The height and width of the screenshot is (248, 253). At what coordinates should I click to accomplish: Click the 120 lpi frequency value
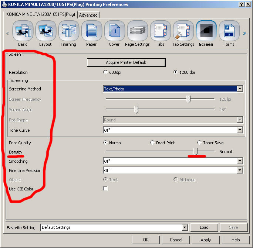225,99
